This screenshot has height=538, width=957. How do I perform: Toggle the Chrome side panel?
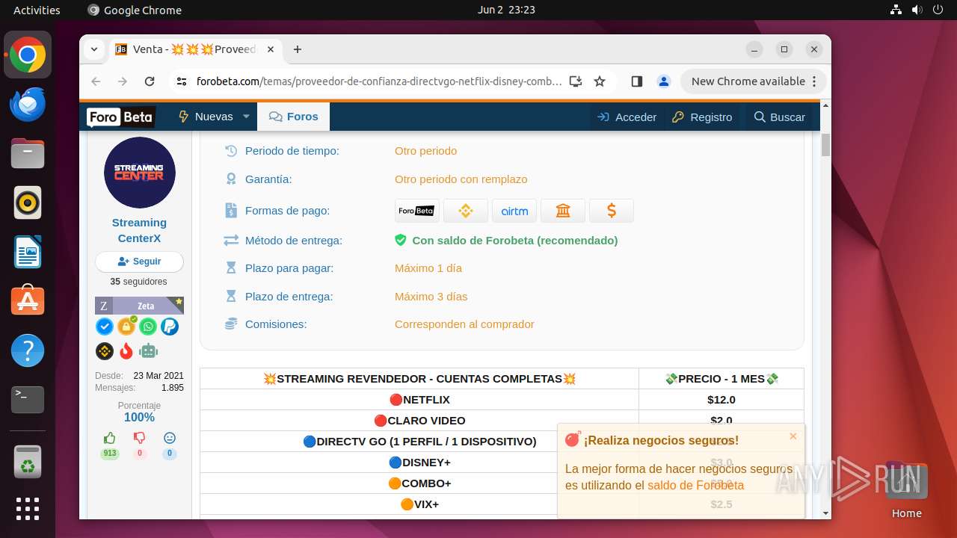637,81
